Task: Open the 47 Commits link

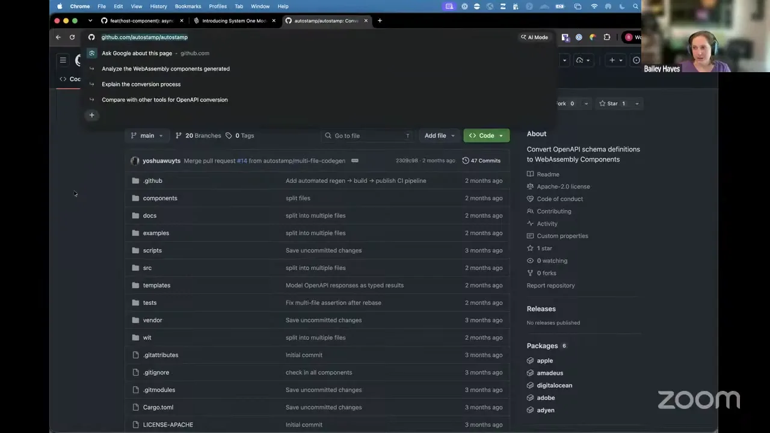Action: 481,161
